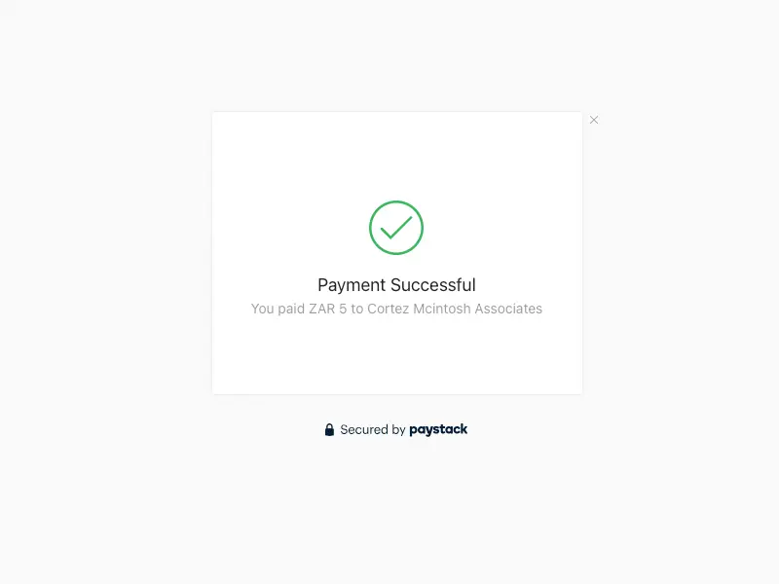Click the 'You paid' text
This screenshot has height=584, width=779.
tap(278, 309)
